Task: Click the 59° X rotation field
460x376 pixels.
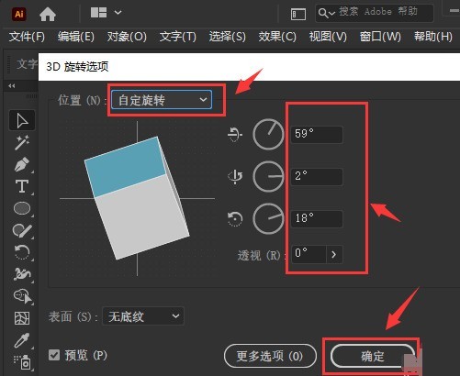Action: (x=317, y=134)
